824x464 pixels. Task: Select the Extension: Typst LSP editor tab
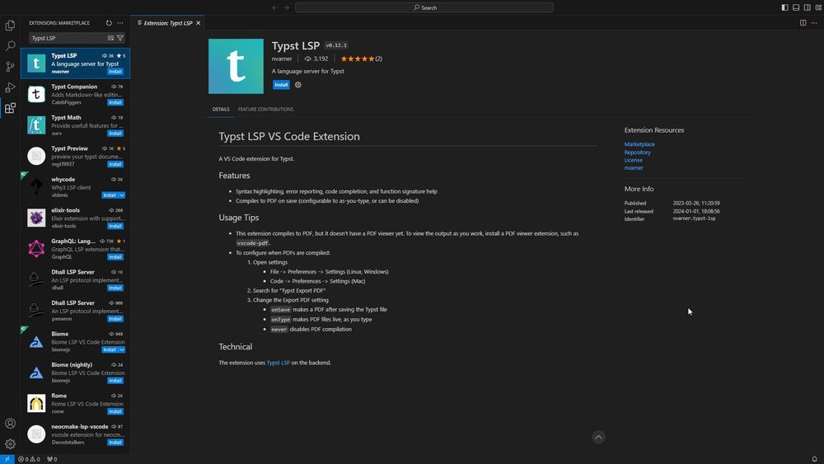[169, 23]
